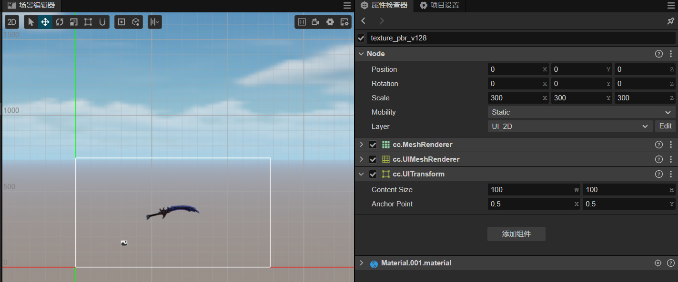Viewport: 678px width, 282px height.
Task: Edit Rotation Y field
Action: point(582,84)
